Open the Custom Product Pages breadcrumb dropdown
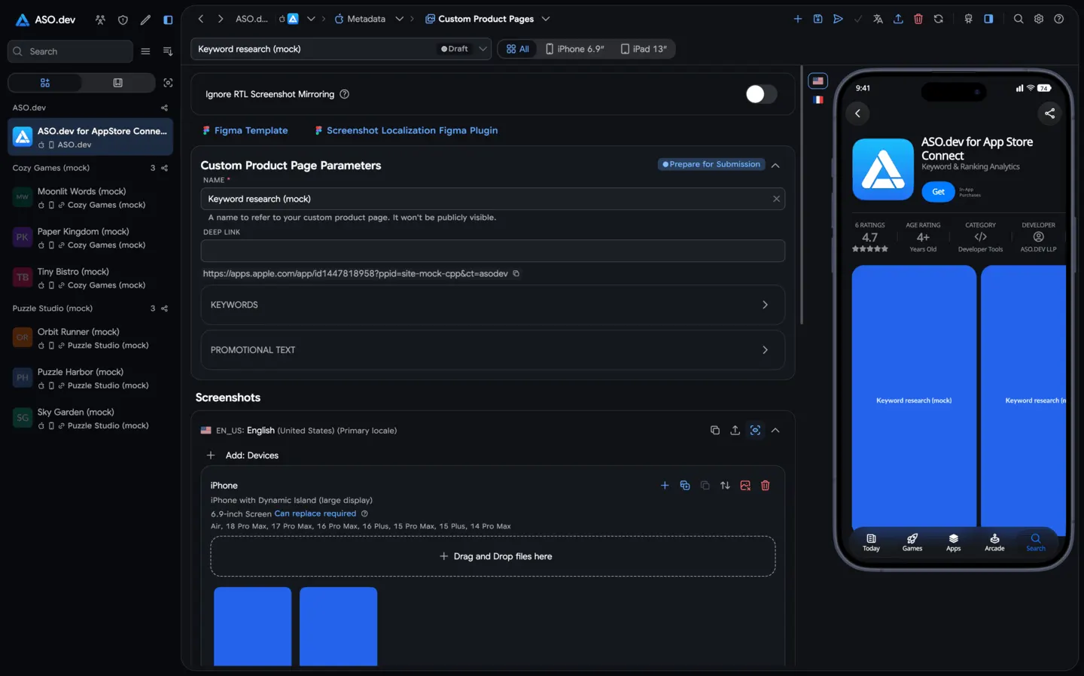The width and height of the screenshot is (1084, 676). point(546,19)
